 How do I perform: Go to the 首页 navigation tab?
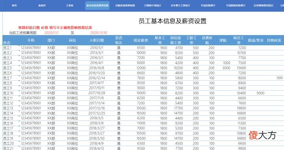coord(14,6)
